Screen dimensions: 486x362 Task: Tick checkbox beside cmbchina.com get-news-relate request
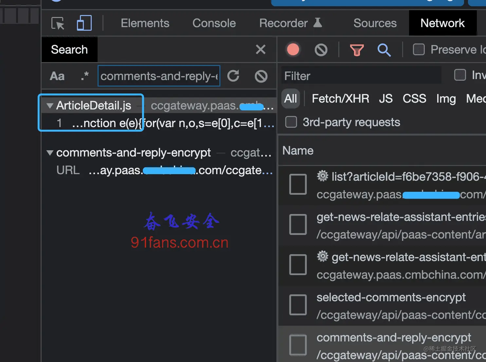298,265
